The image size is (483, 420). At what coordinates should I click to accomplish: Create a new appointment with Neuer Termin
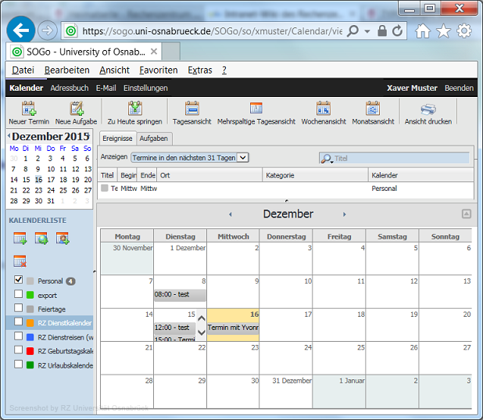(29, 113)
